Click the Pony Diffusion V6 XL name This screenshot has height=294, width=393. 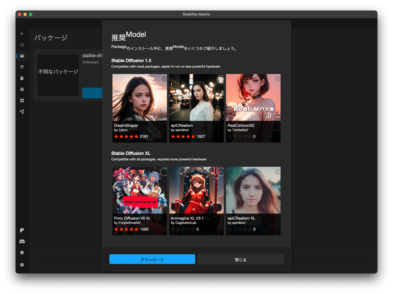click(132, 218)
